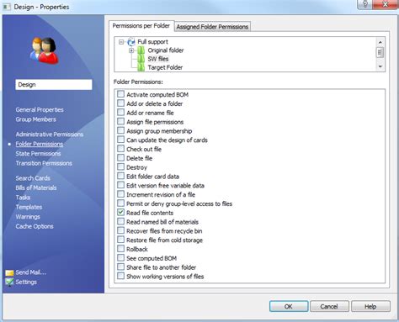The width and height of the screenshot is (399, 322).
Task: Click the Settings link text
Action: pos(26,282)
